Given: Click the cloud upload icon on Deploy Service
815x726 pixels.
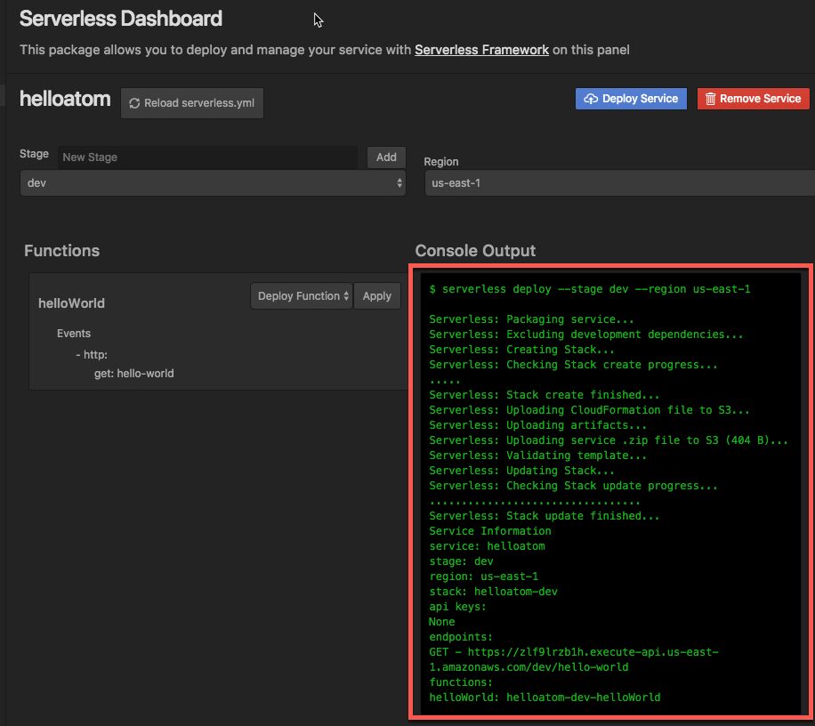Looking at the screenshot, I should [591, 99].
